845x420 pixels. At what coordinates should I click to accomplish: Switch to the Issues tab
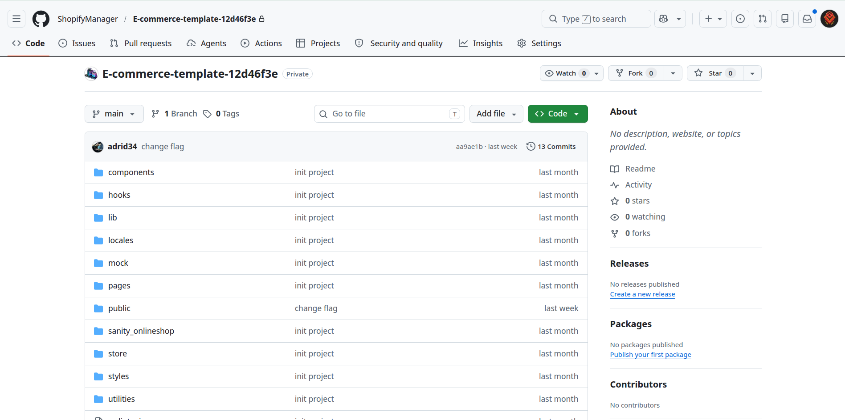(x=77, y=43)
